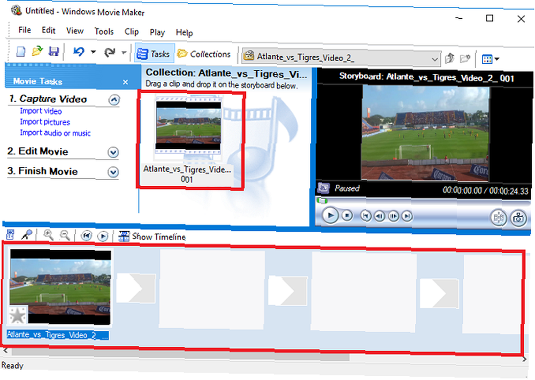
Task: Click the New Collection Folder icon
Action: click(x=465, y=59)
